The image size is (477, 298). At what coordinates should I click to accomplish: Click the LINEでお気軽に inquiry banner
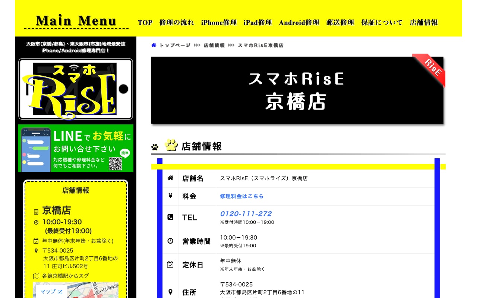pos(76,148)
